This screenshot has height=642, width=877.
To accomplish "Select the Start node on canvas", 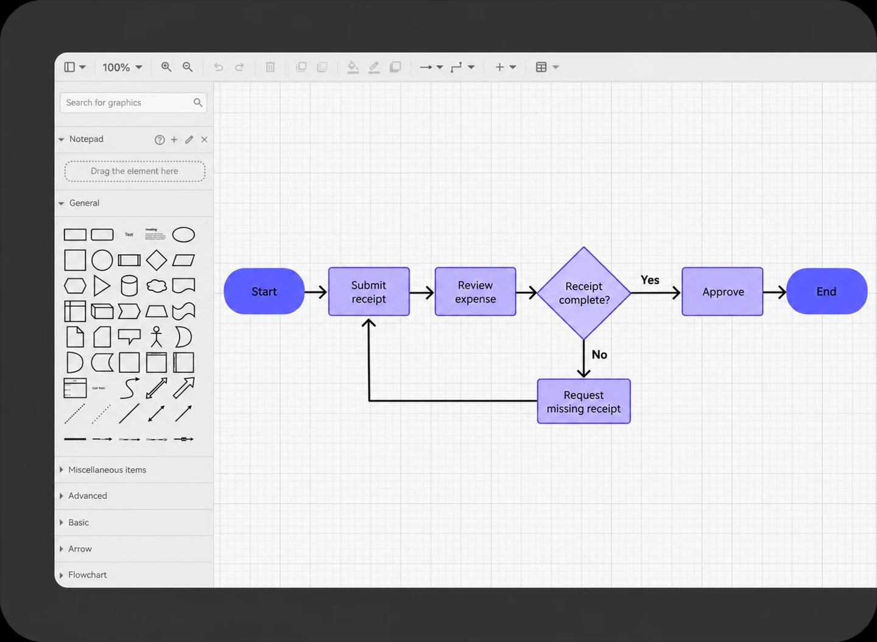I will click(264, 291).
